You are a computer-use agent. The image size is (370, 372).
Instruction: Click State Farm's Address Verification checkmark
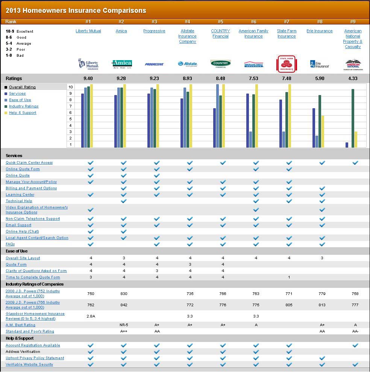click(x=289, y=352)
